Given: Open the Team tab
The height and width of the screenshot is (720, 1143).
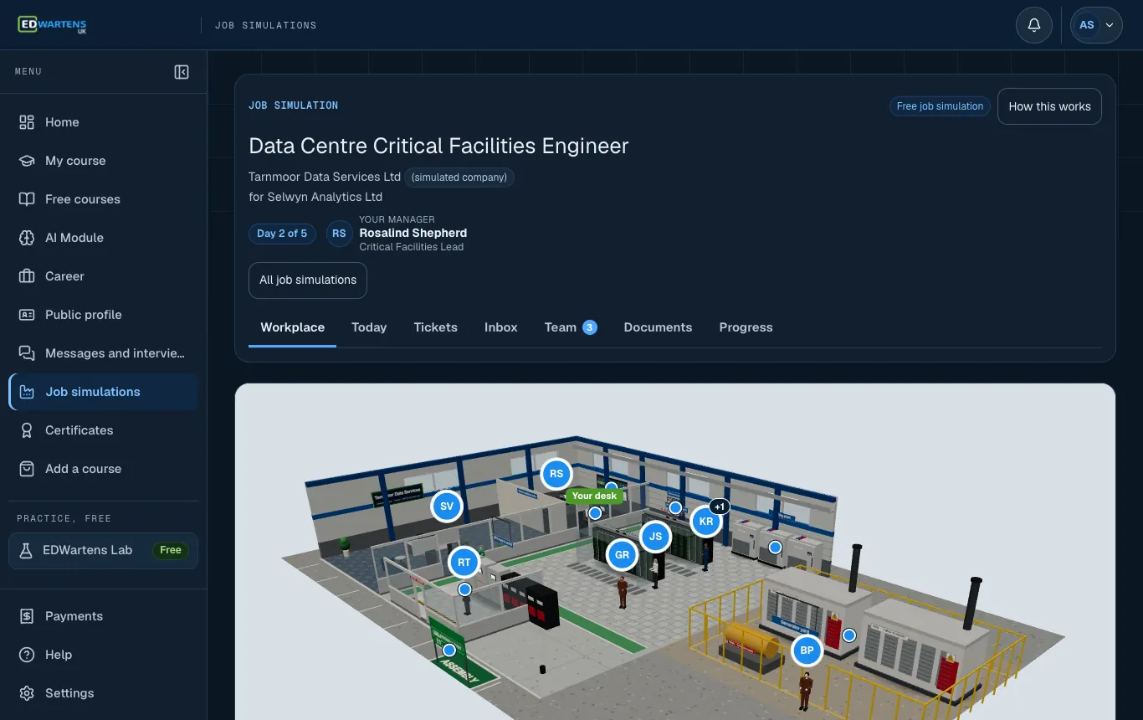Looking at the screenshot, I should (x=570, y=327).
